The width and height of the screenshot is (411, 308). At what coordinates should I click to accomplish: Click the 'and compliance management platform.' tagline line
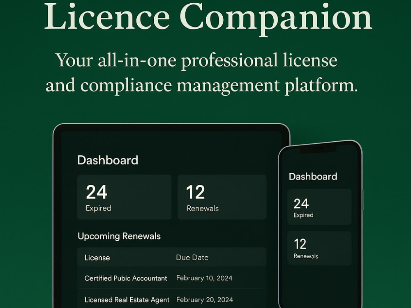201,86
